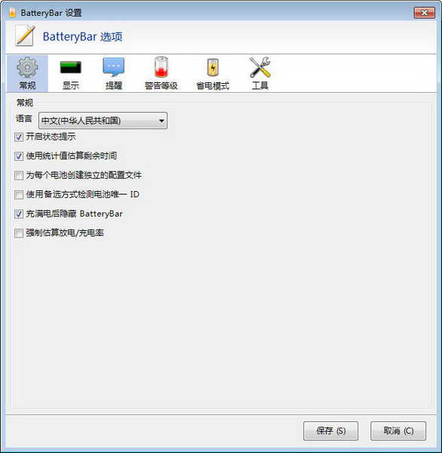442x453 pixels.
Task: Open the 常规 gear icon tab
Action: (27, 67)
